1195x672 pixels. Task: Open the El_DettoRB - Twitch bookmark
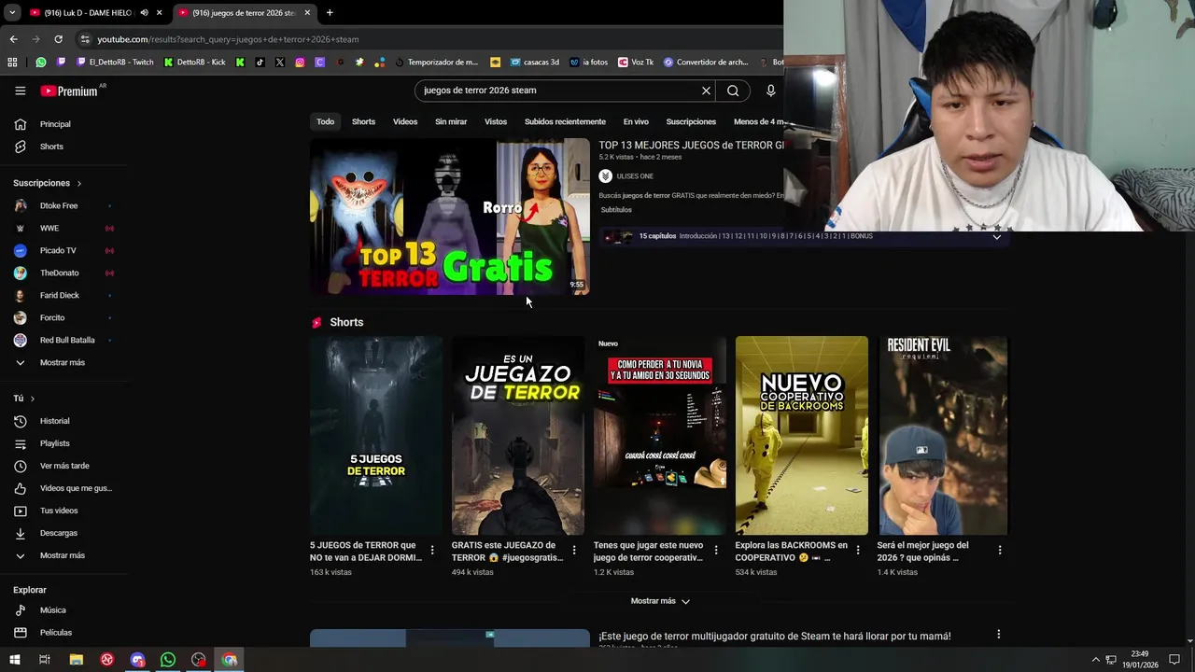[x=115, y=63]
